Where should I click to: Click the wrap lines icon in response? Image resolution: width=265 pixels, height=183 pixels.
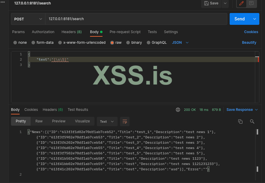pyautogui.click(x=125, y=122)
